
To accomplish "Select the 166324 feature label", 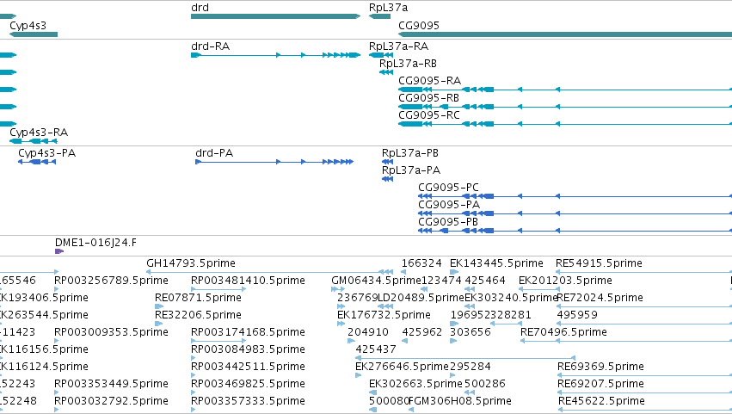I will click(421, 263).
